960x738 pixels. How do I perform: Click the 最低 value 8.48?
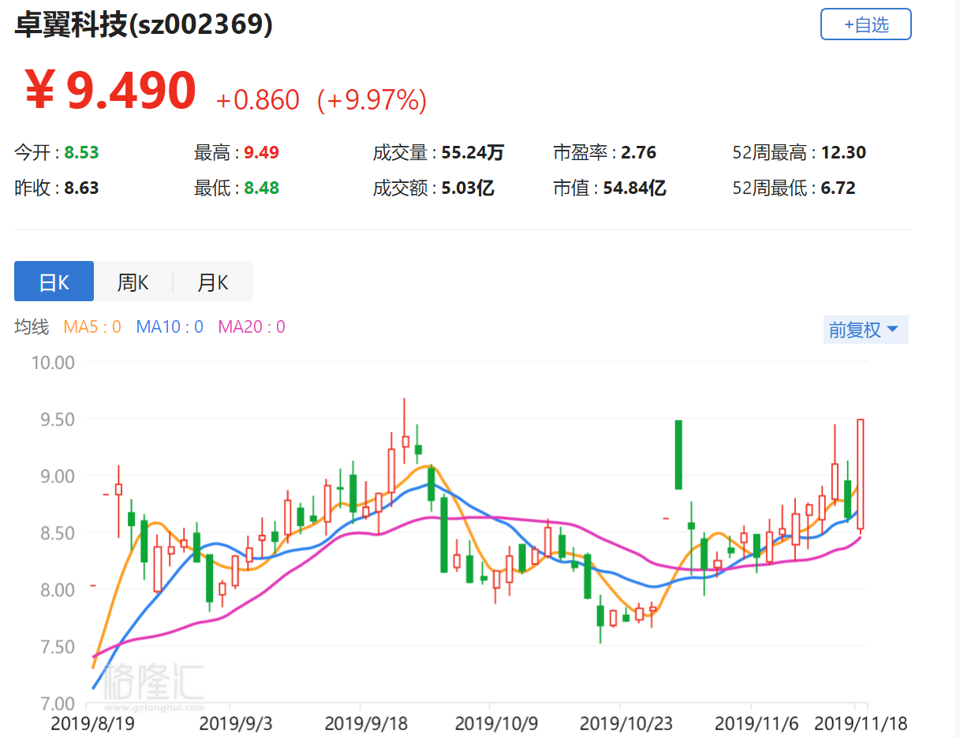[261, 188]
